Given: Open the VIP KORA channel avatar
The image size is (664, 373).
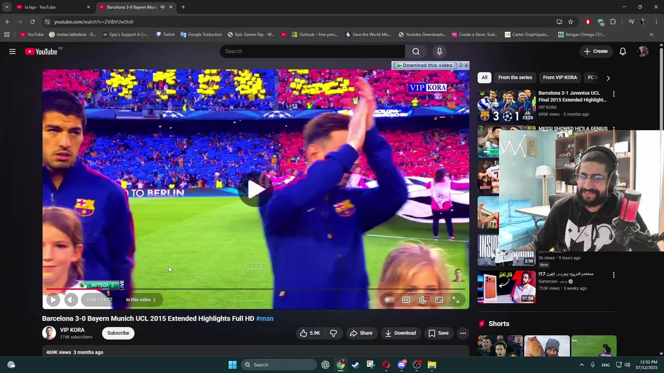Looking at the screenshot, I should click(49, 333).
